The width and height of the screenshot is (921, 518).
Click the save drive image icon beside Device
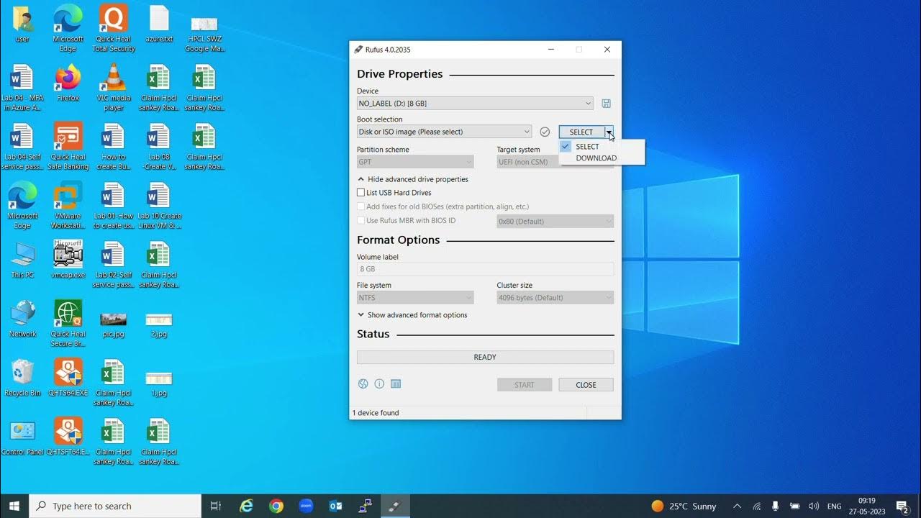[606, 104]
